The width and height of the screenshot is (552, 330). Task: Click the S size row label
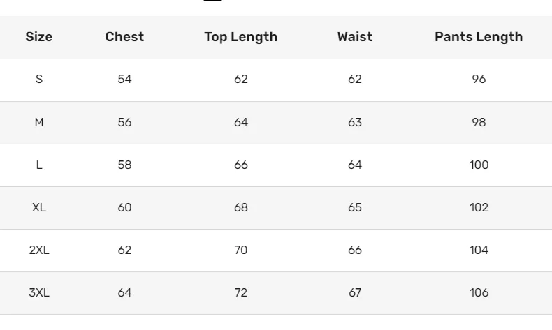39,80
